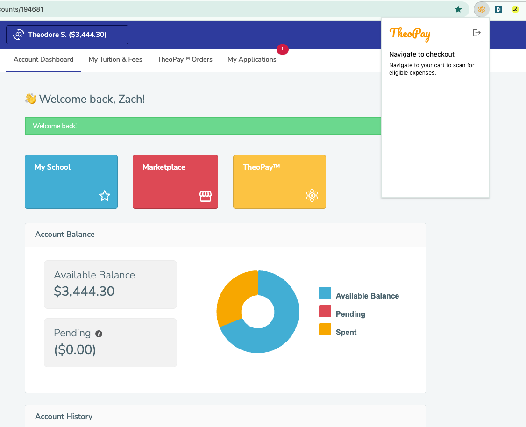526x427 pixels.
Task: Open the yellow TheoPay™ tile
Action: pyautogui.click(x=279, y=182)
